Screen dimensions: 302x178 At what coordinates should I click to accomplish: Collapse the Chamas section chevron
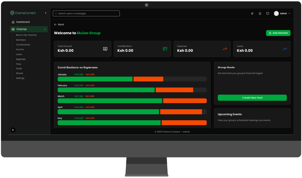[x=44, y=29]
